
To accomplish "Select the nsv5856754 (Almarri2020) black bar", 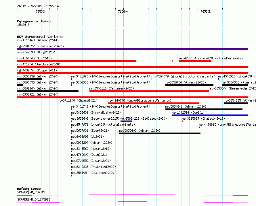I will tap(189, 85).
